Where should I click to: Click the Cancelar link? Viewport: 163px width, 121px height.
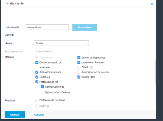pyautogui.click(x=39, y=115)
